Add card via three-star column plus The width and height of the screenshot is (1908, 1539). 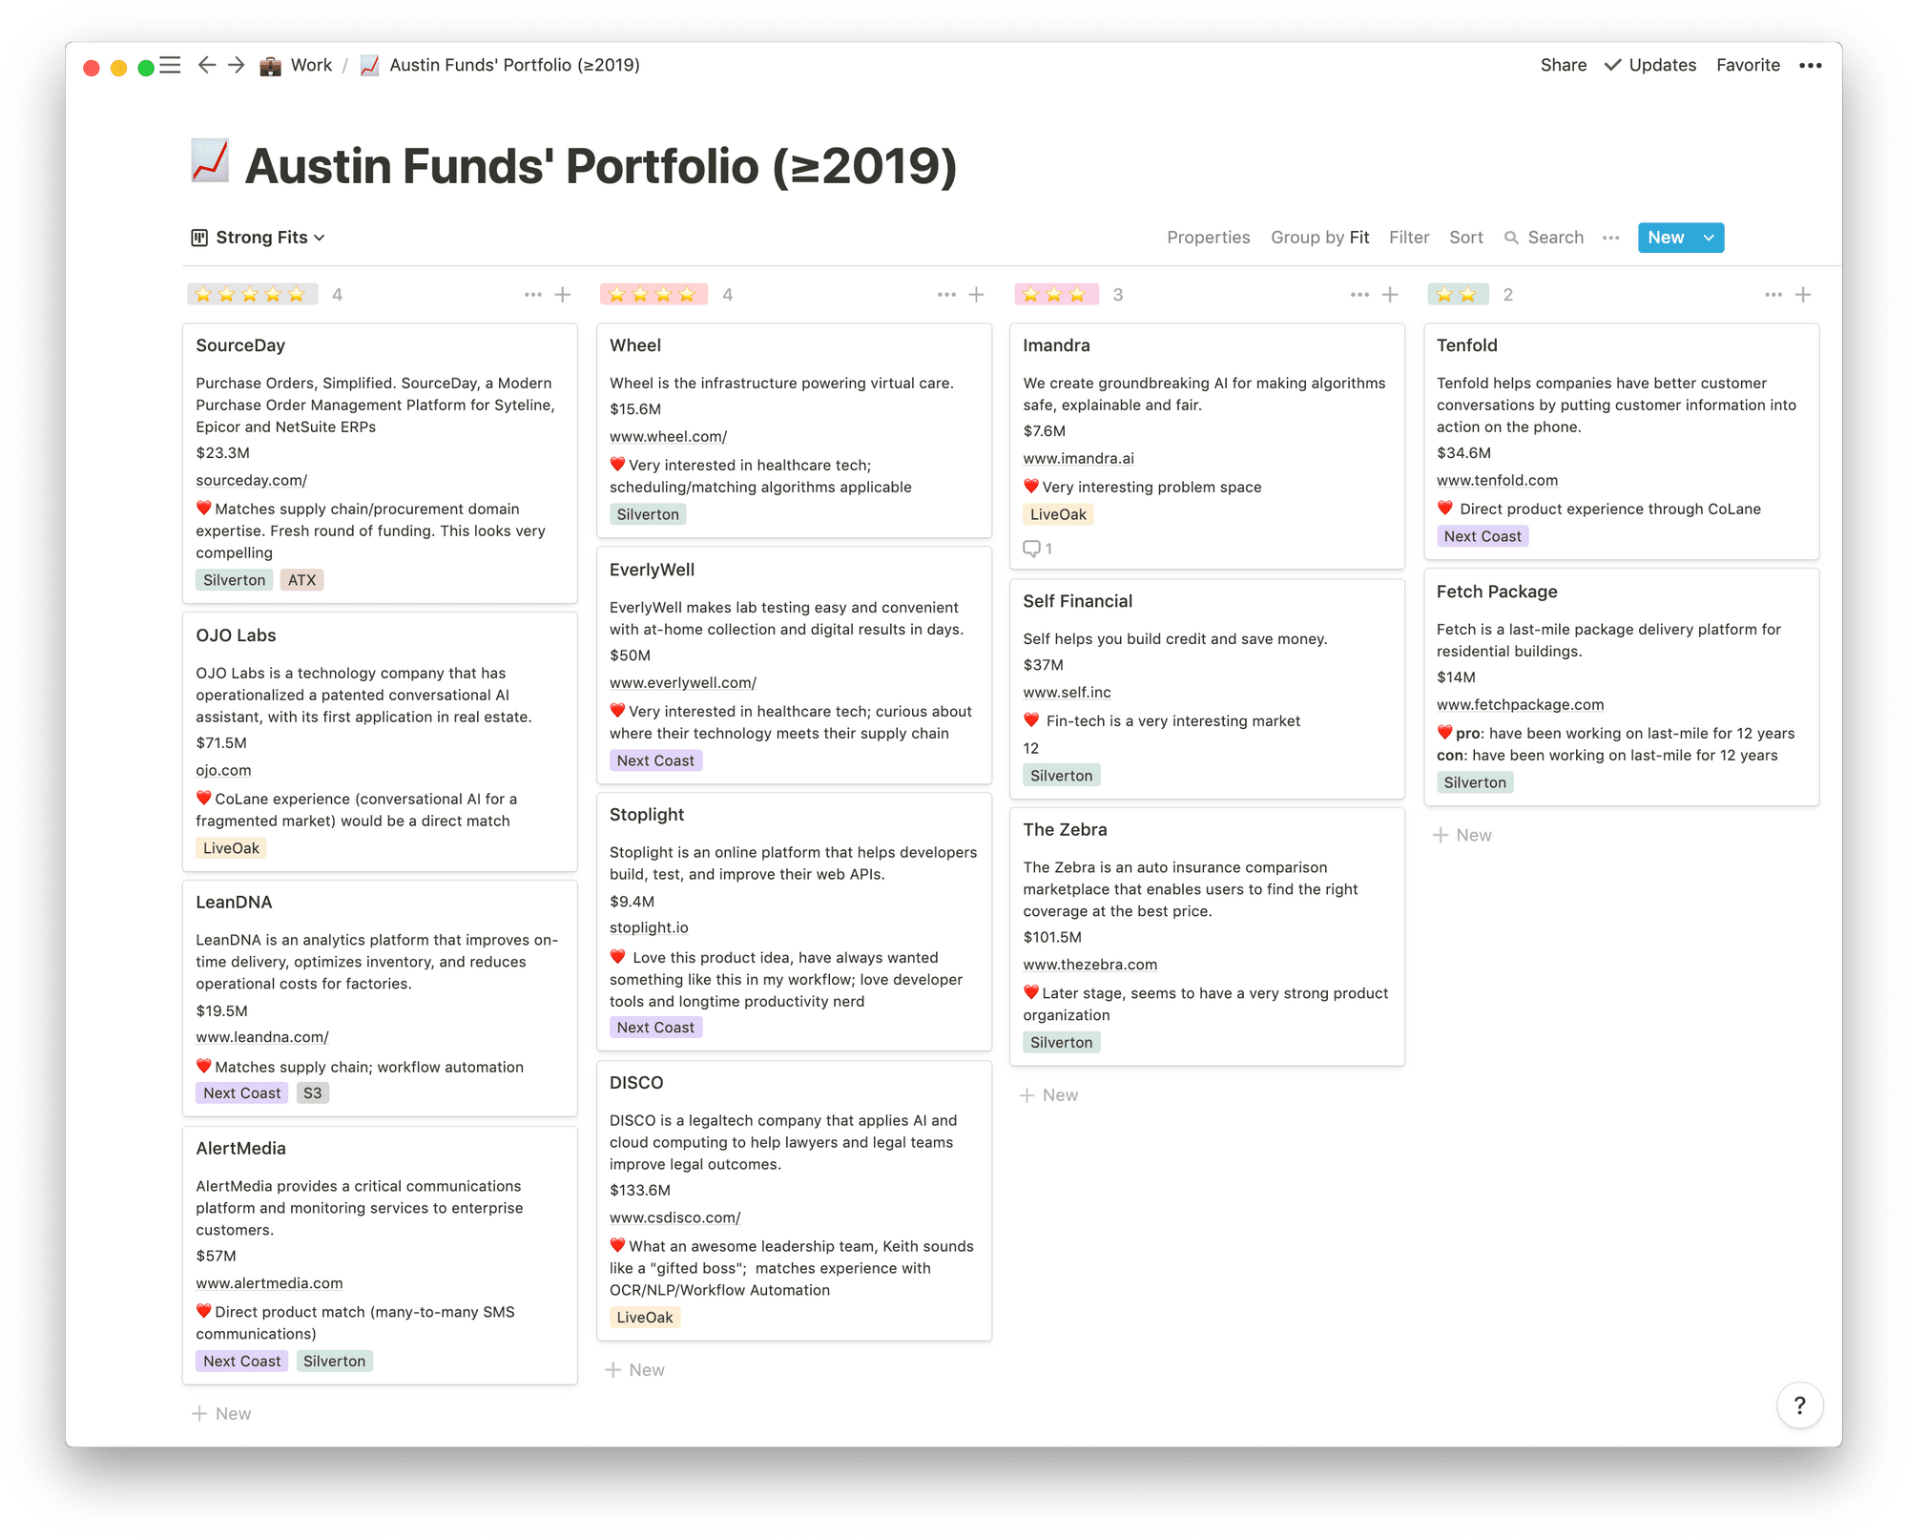coord(1390,295)
